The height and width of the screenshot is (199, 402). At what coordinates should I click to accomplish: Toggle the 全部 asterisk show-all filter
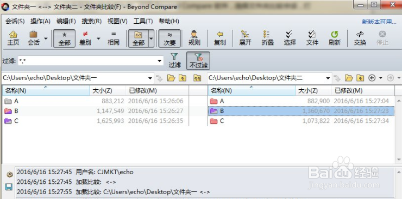pyautogui.click(x=64, y=38)
